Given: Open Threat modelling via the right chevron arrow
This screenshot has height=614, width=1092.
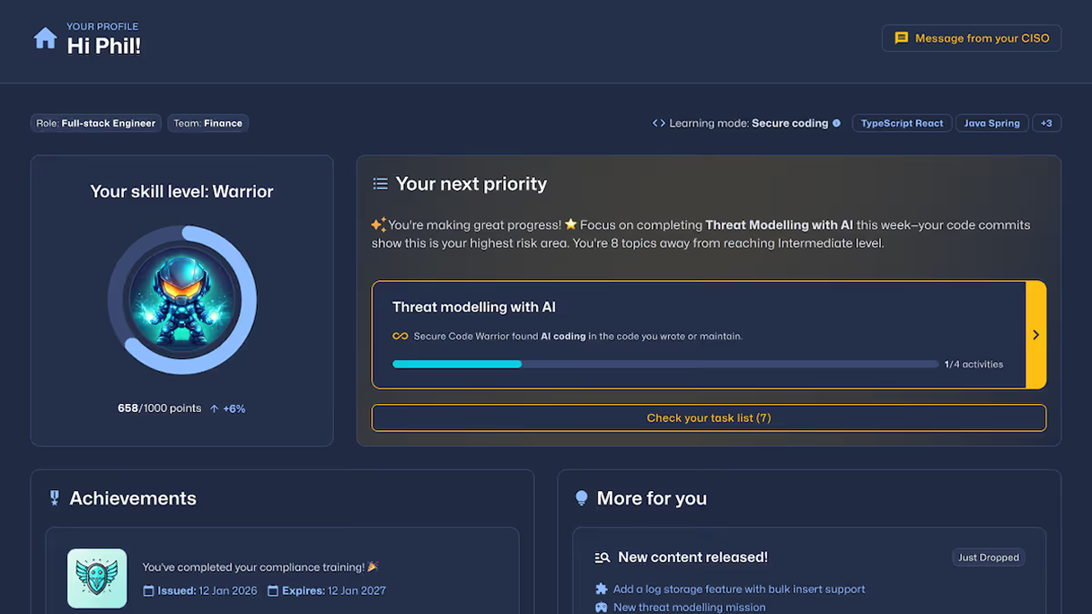Looking at the screenshot, I should [x=1035, y=334].
